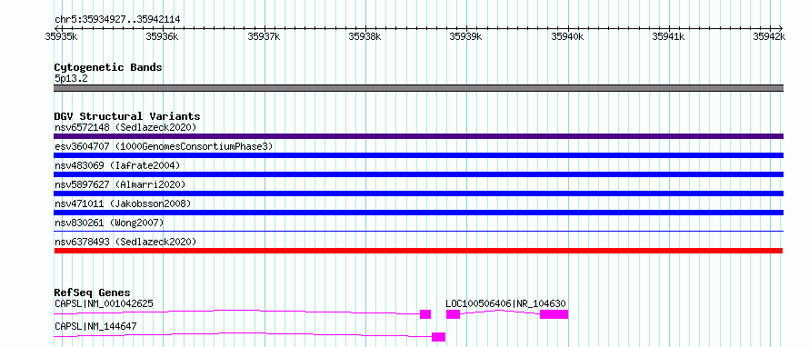Click the 35936k ruler tick label
Screen dimensions: 809x347
pos(163,36)
